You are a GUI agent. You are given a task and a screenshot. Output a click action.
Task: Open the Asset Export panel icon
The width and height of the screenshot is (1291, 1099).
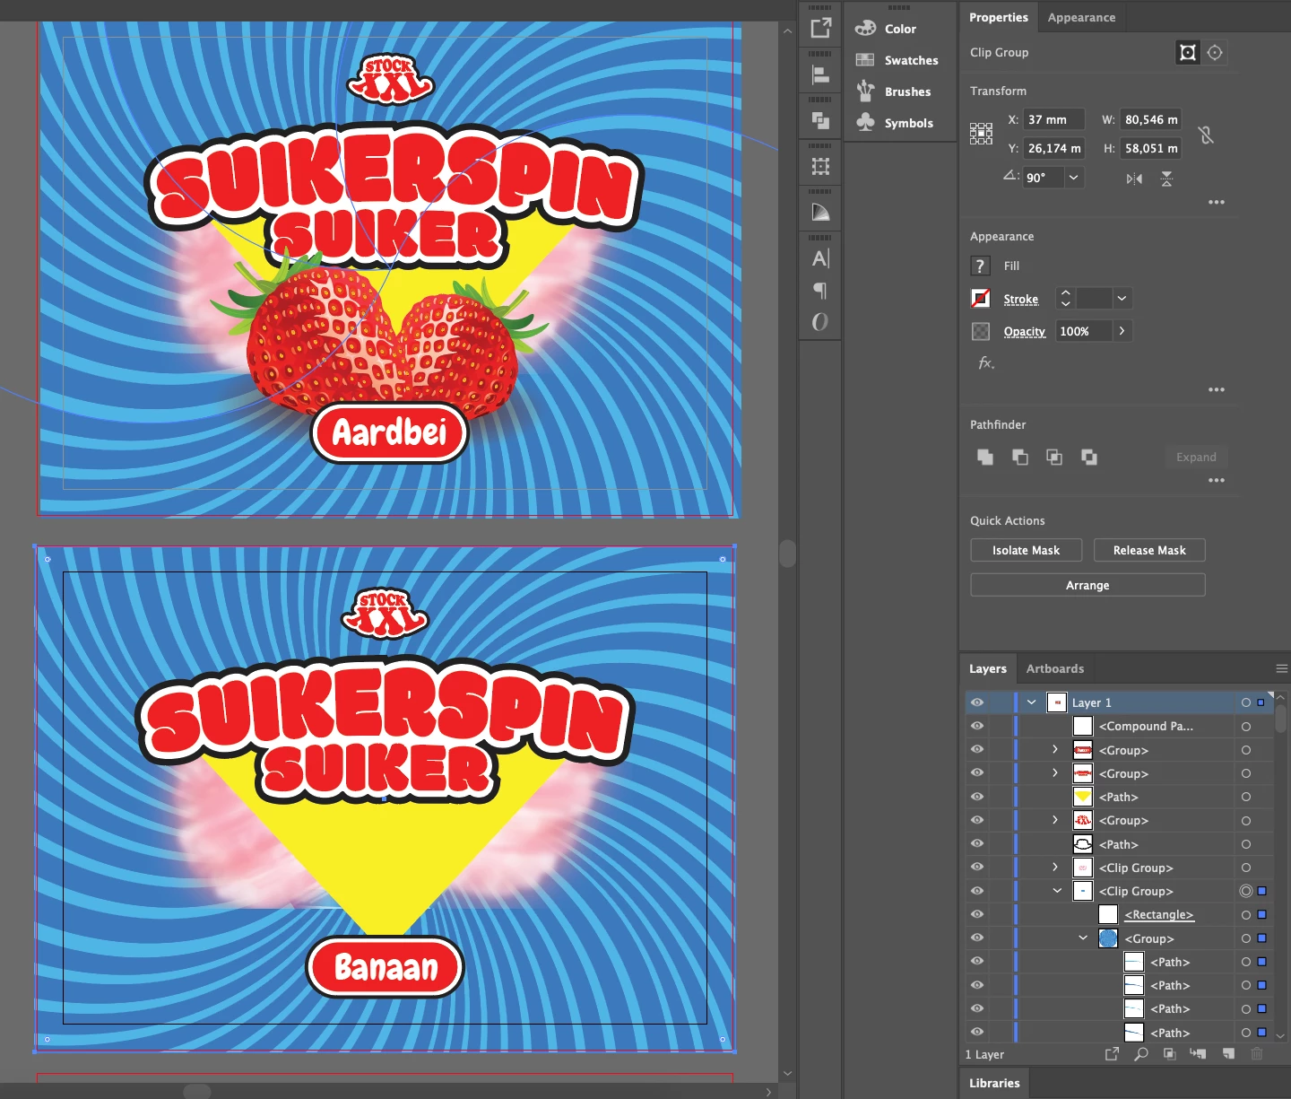tap(820, 29)
